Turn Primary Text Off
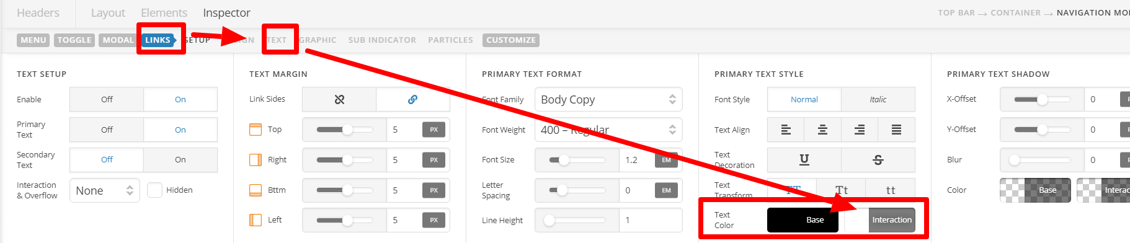The height and width of the screenshot is (243, 1130). [x=107, y=130]
